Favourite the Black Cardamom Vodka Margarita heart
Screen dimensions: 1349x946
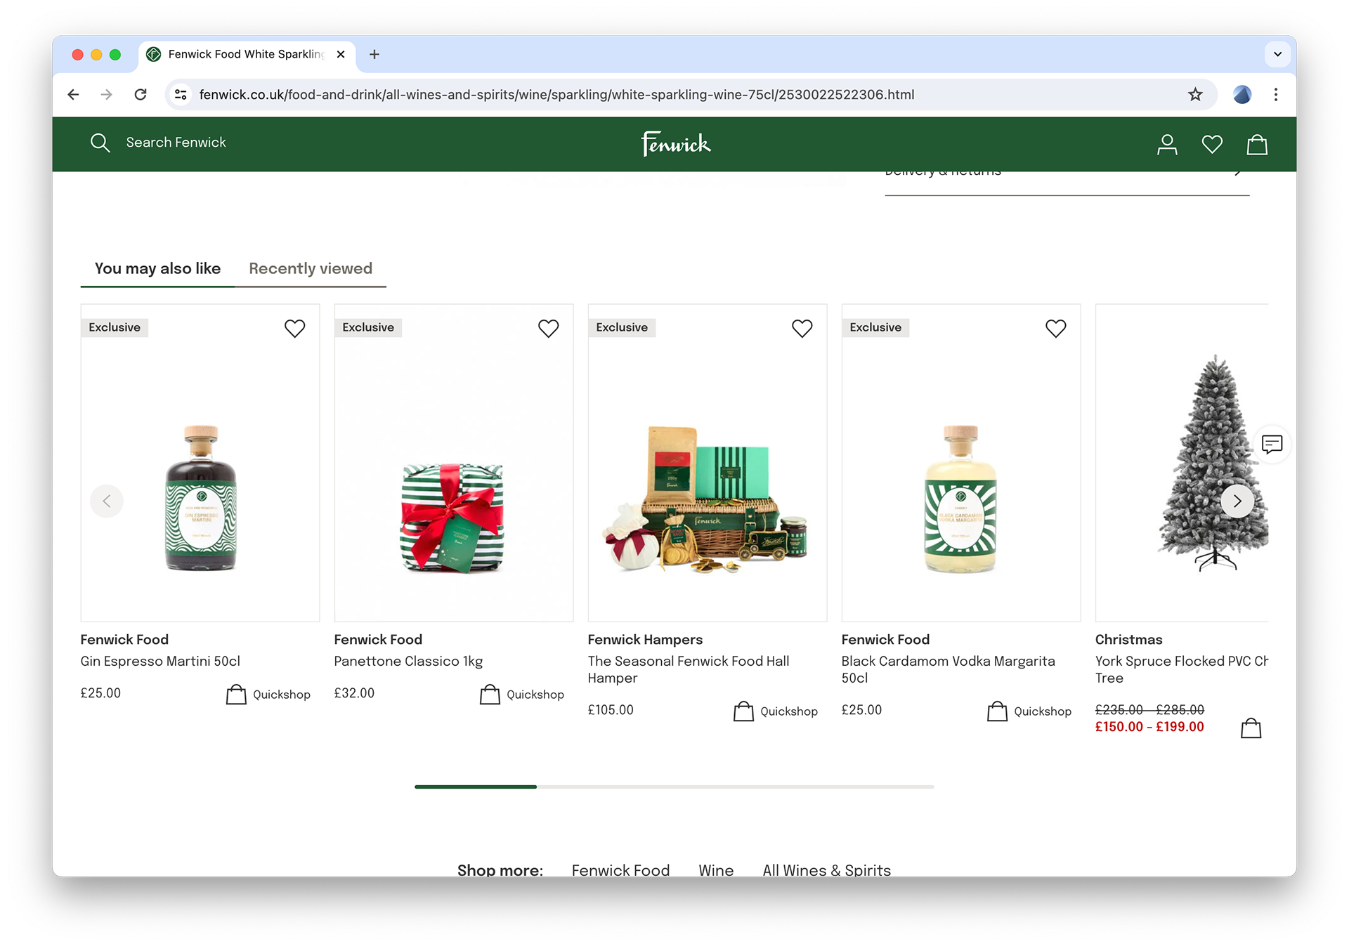tap(1055, 328)
